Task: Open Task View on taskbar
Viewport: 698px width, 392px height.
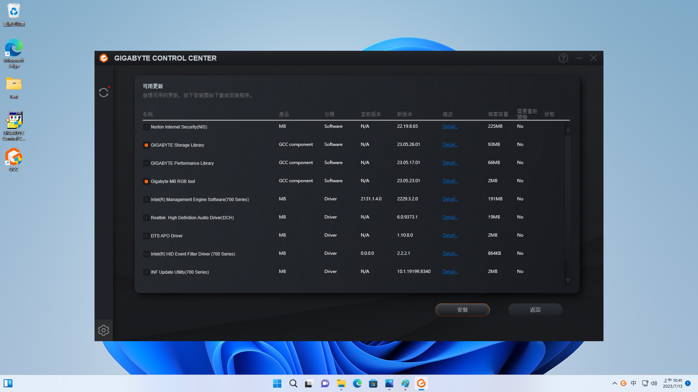Action: (309, 383)
